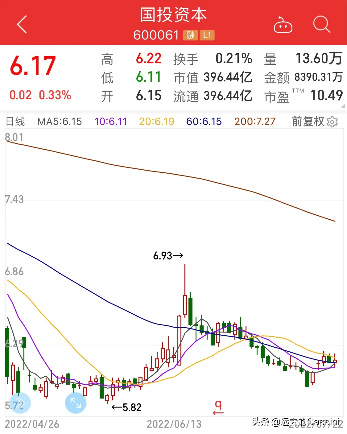The width and height of the screenshot is (347, 434).
Task: Tap the 低 label
Action: 107,78
